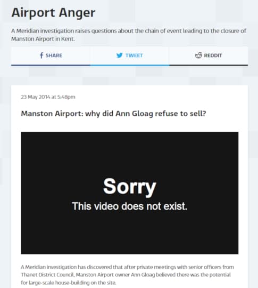Click 'Thanet District Council' in the article text
The image size is (258, 288).
pyautogui.click(x=48, y=275)
